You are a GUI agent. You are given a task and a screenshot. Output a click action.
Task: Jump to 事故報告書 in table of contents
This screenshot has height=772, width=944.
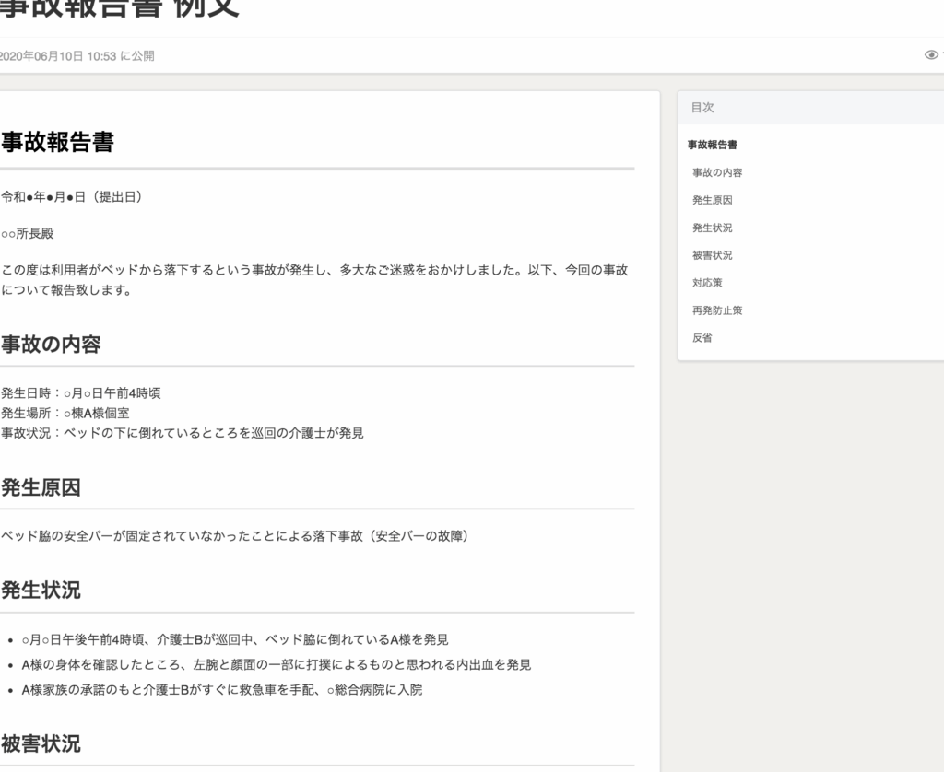tap(713, 145)
